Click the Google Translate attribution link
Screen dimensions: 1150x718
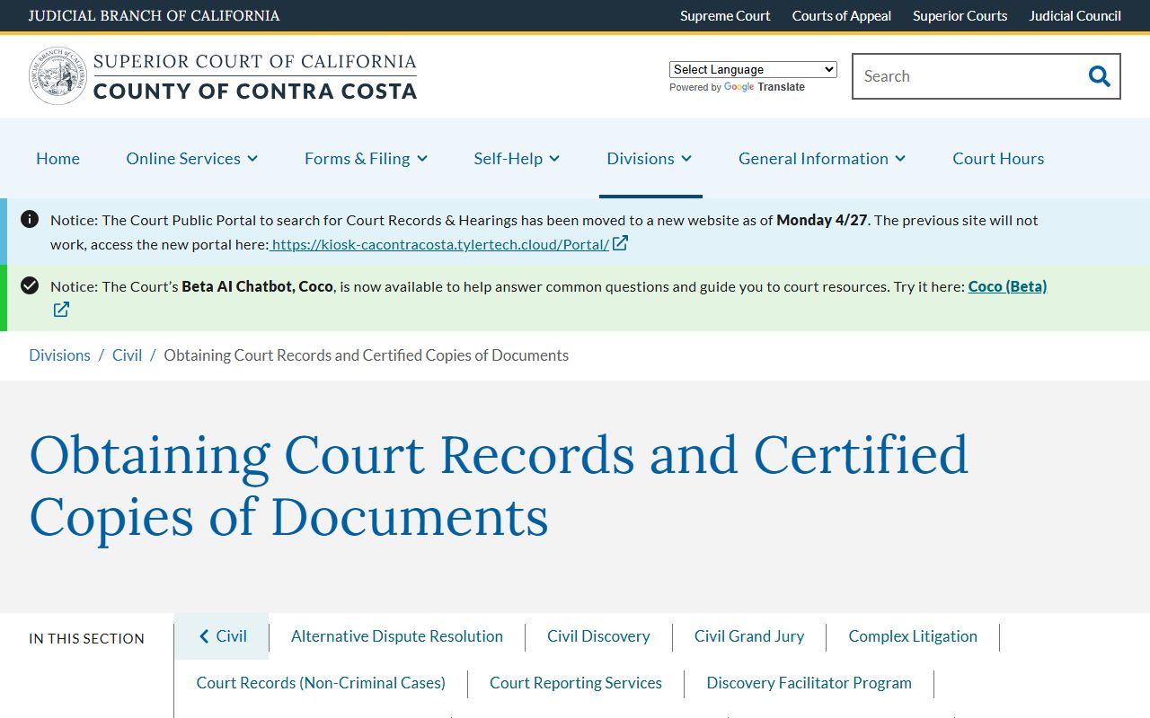coord(764,87)
